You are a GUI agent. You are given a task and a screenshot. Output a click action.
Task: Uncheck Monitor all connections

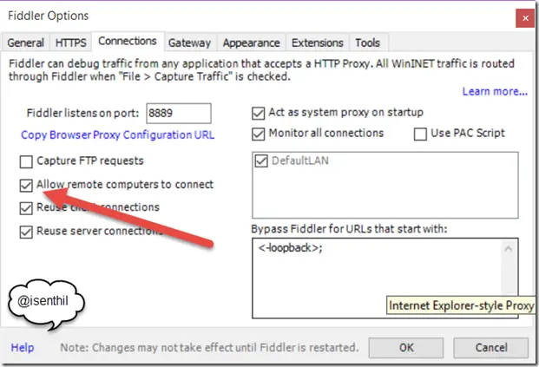[x=258, y=134]
